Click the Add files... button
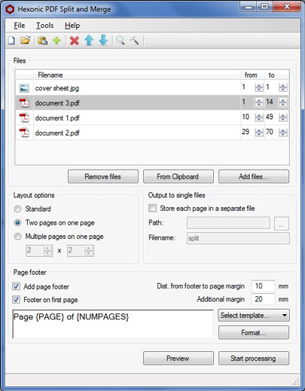305x391 pixels. [x=254, y=176]
